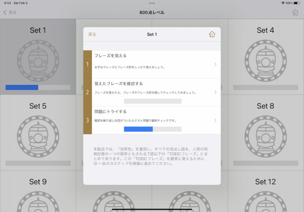304x212 pixels.
Task: Tap the battery status icon
Action: [297, 3]
